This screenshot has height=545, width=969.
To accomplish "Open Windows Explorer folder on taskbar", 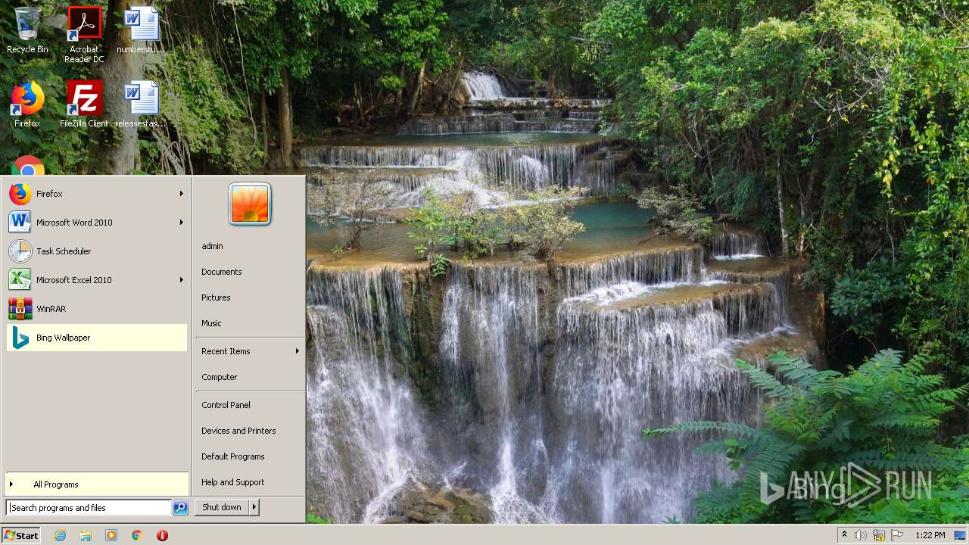I will 86,535.
